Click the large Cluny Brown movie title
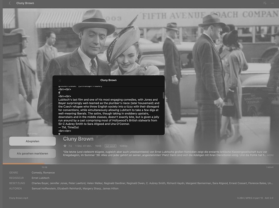Image resolution: width=279 pixels, height=208 pixels. pyautogui.click(x=78, y=139)
